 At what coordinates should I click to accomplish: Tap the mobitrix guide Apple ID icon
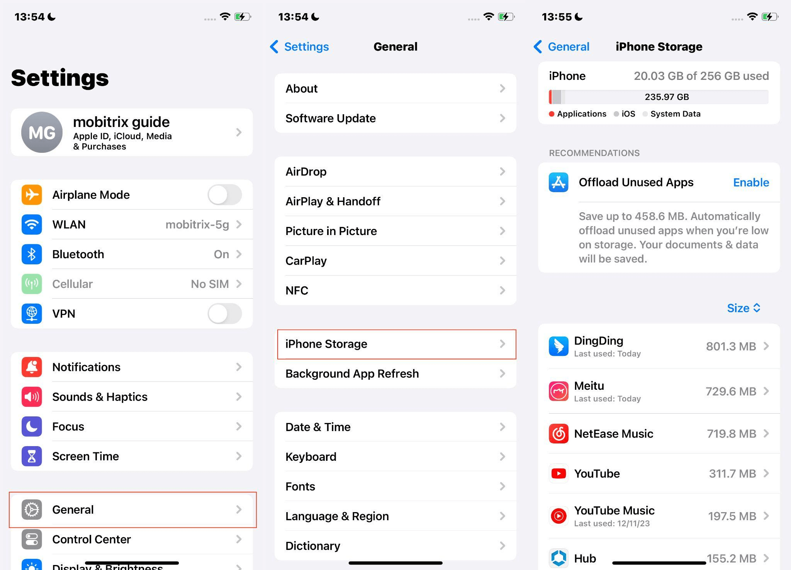(42, 133)
